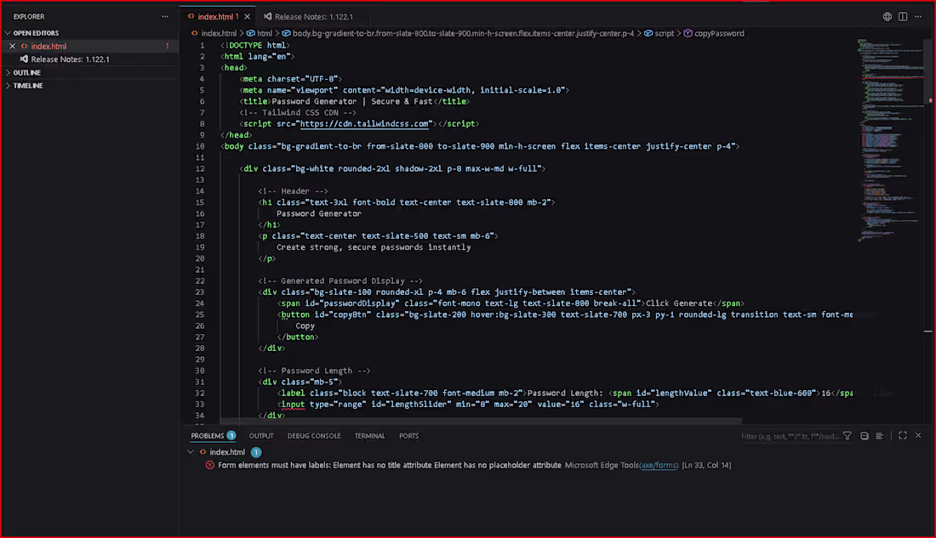Open the Ports panel tab
Viewport: 936px width, 538px height.
coord(409,436)
